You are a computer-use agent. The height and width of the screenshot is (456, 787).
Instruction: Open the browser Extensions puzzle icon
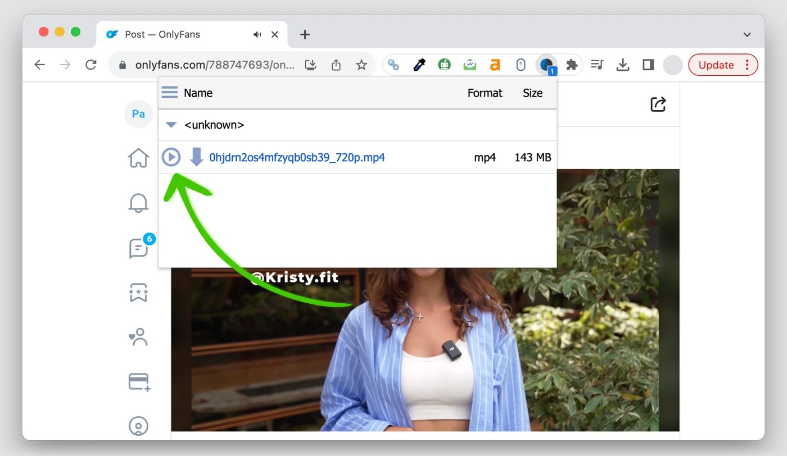pos(572,65)
